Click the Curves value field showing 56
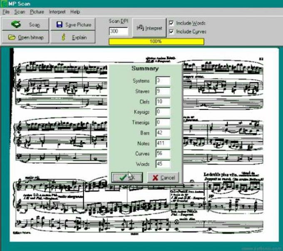Image resolution: width=283 pixels, height=251 pixels. (163, 154)
